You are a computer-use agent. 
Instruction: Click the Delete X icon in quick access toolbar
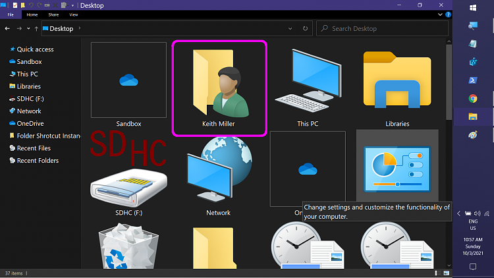[x=55, y=5]
